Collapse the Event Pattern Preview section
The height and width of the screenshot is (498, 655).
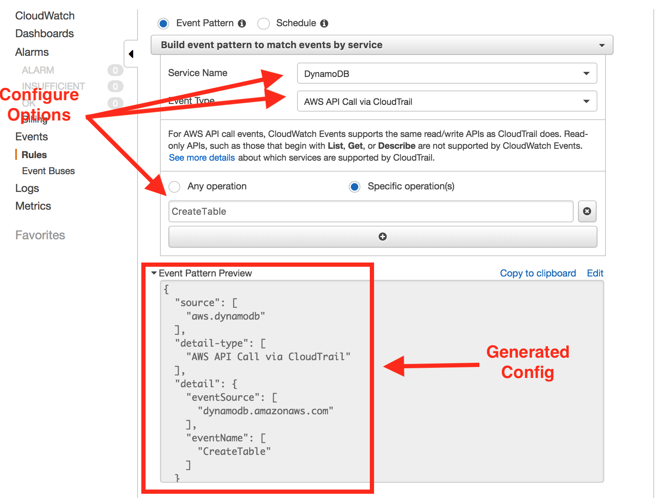point(154,273)
